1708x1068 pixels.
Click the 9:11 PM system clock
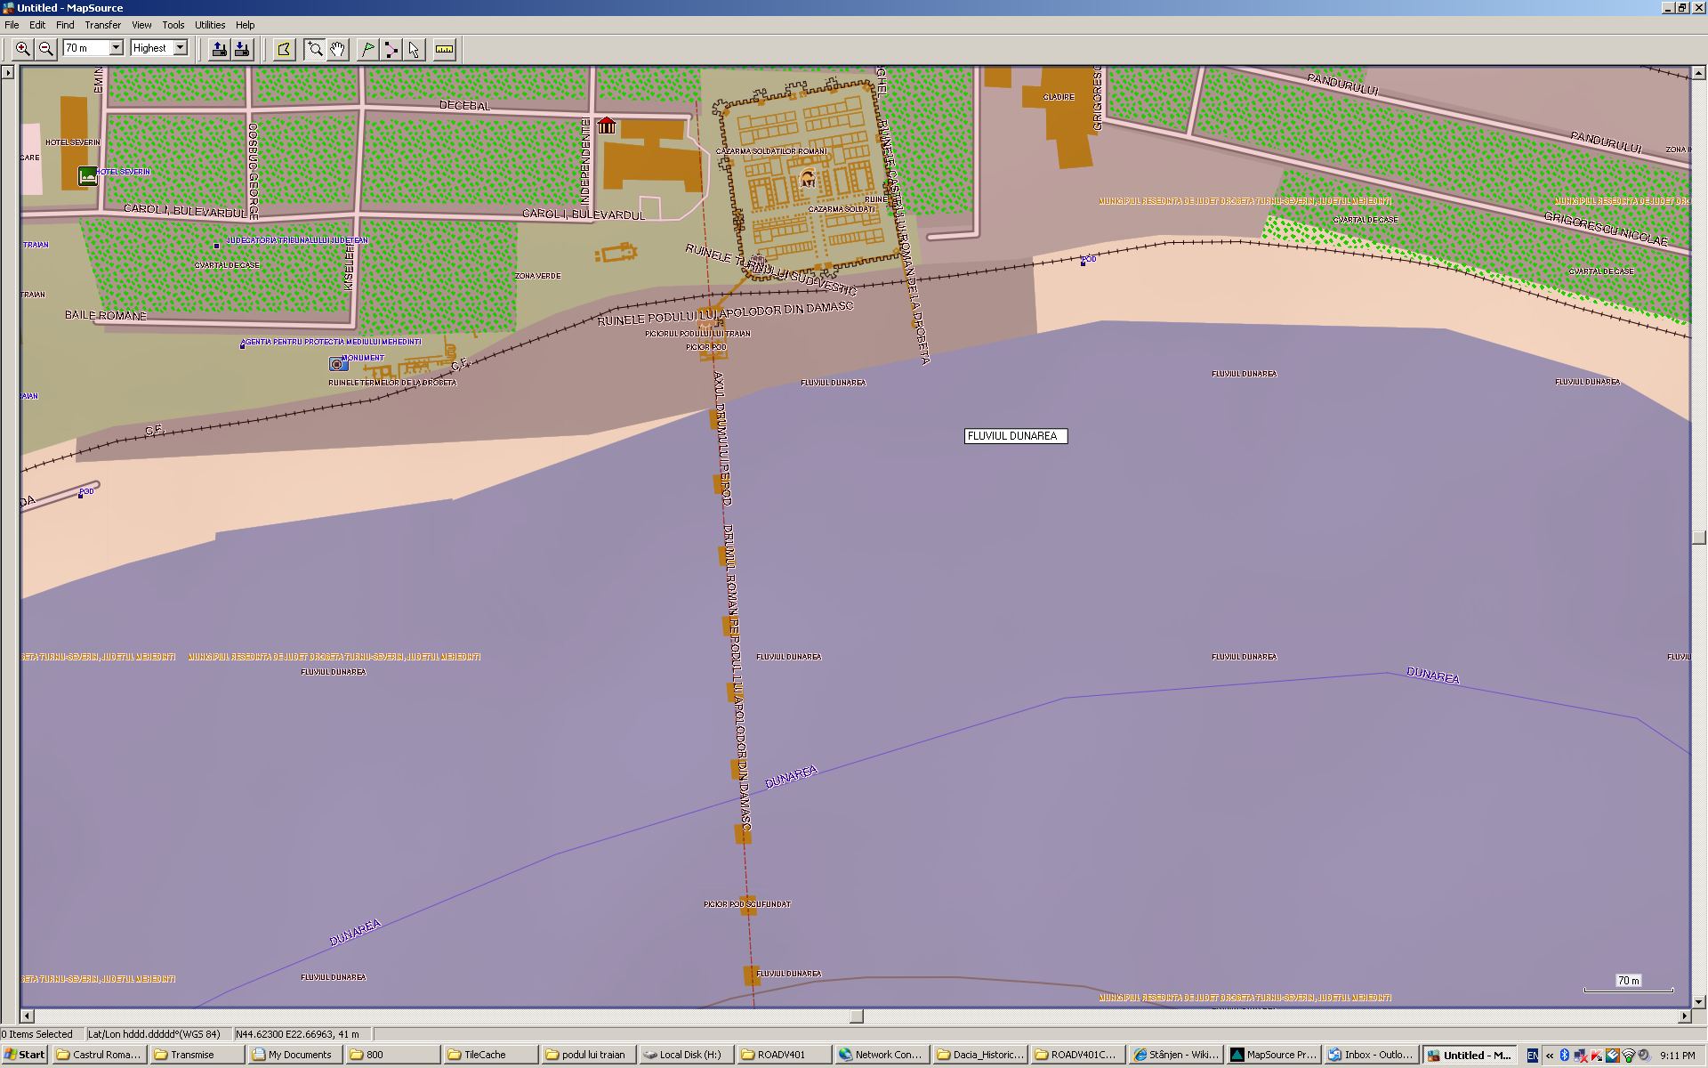(x=1678, y=1056)
